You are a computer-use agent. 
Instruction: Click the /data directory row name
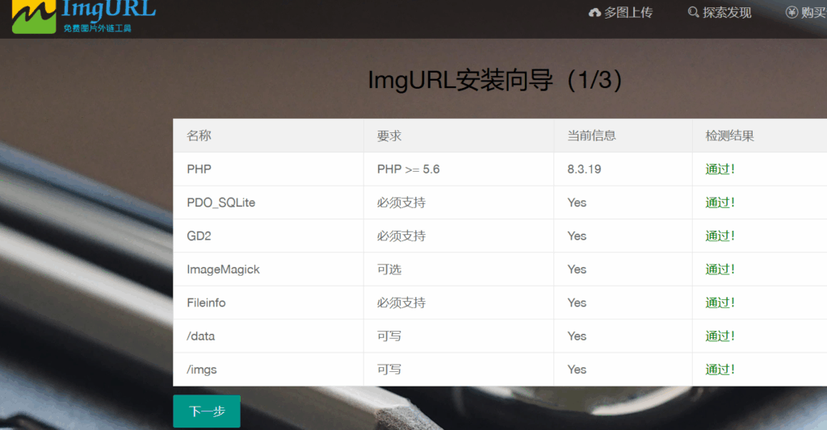(x=201, y=336)
